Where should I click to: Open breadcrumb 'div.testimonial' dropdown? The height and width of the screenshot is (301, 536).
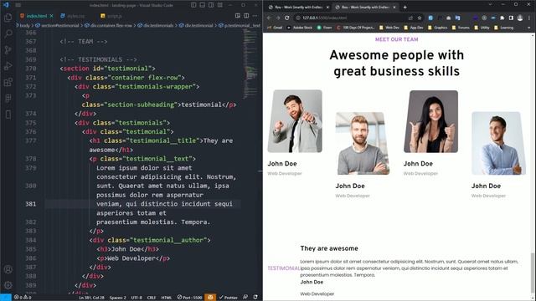tap(196, 26)
